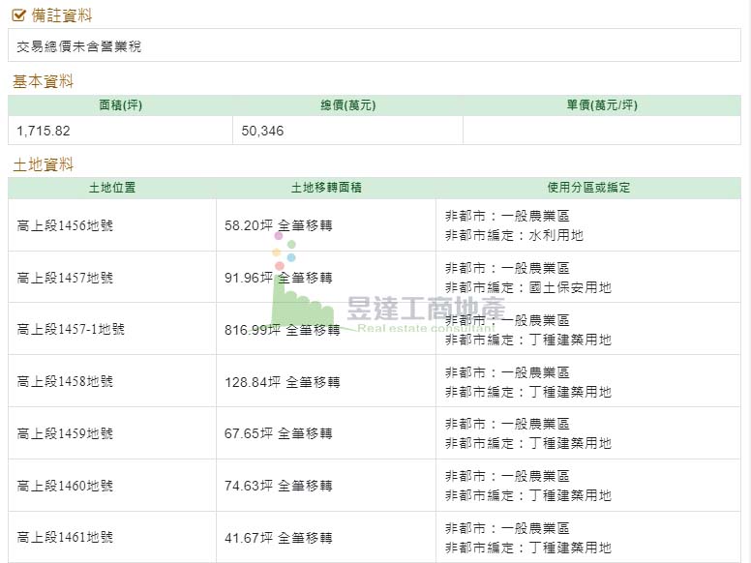This screenshot has height=563, width=751.
Task: Select the 高上段1457地號 land entry
Action: (65, 278)
